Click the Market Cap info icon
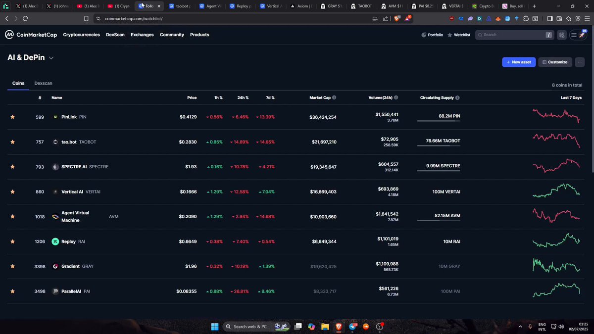The image size is (594, 334). click(x=334, y=98)
